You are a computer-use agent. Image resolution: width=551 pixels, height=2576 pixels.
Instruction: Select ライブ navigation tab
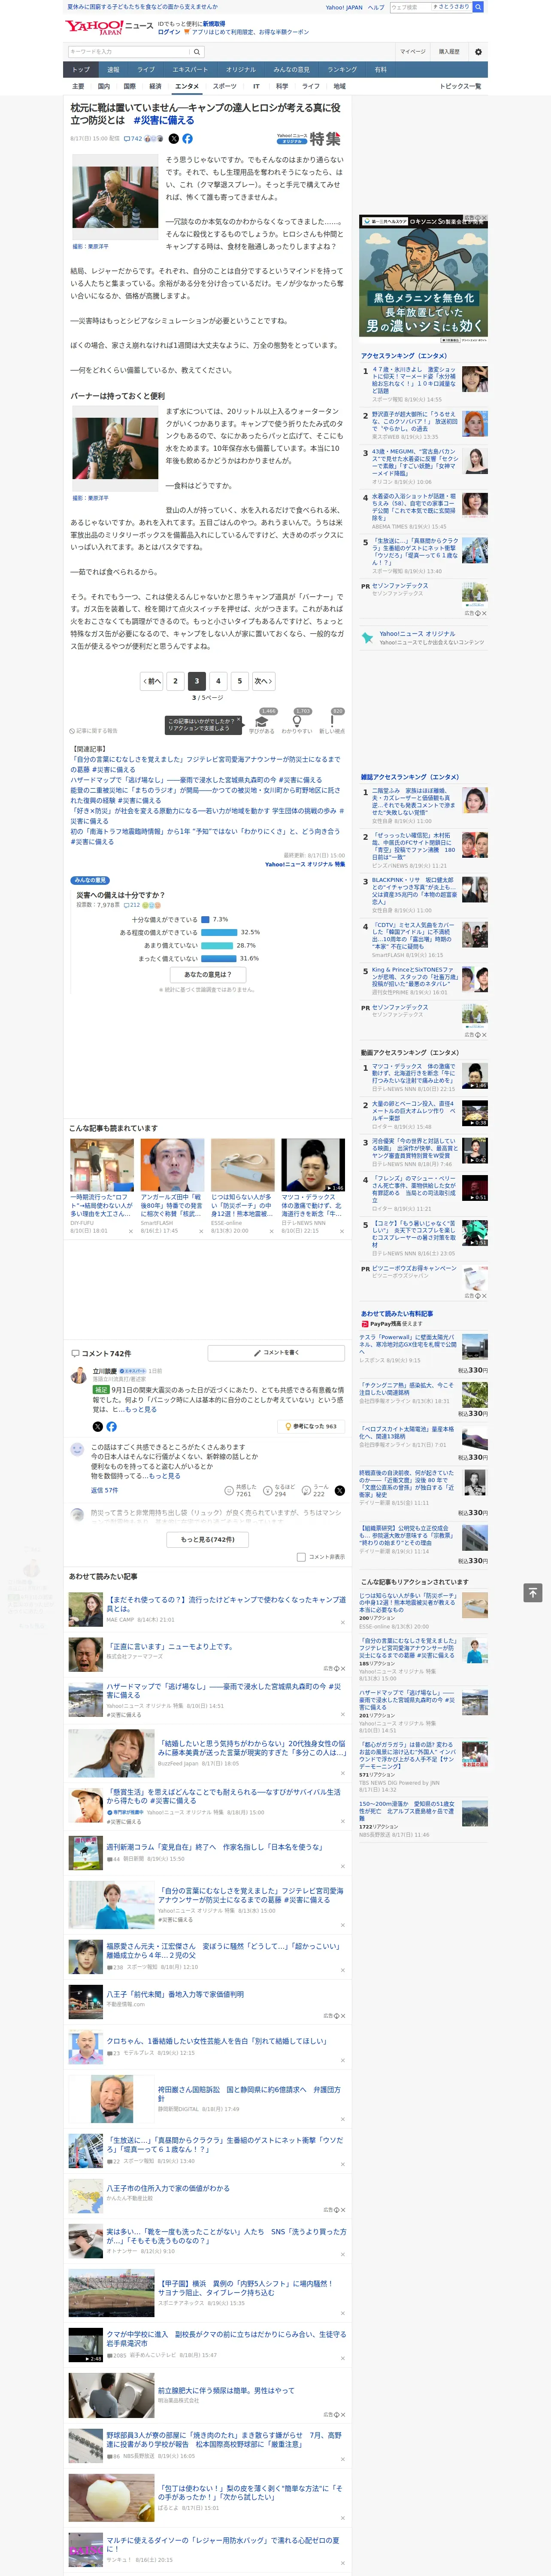click(146, 70)
